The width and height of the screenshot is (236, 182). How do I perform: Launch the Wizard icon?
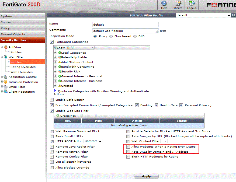coord(178,3)
